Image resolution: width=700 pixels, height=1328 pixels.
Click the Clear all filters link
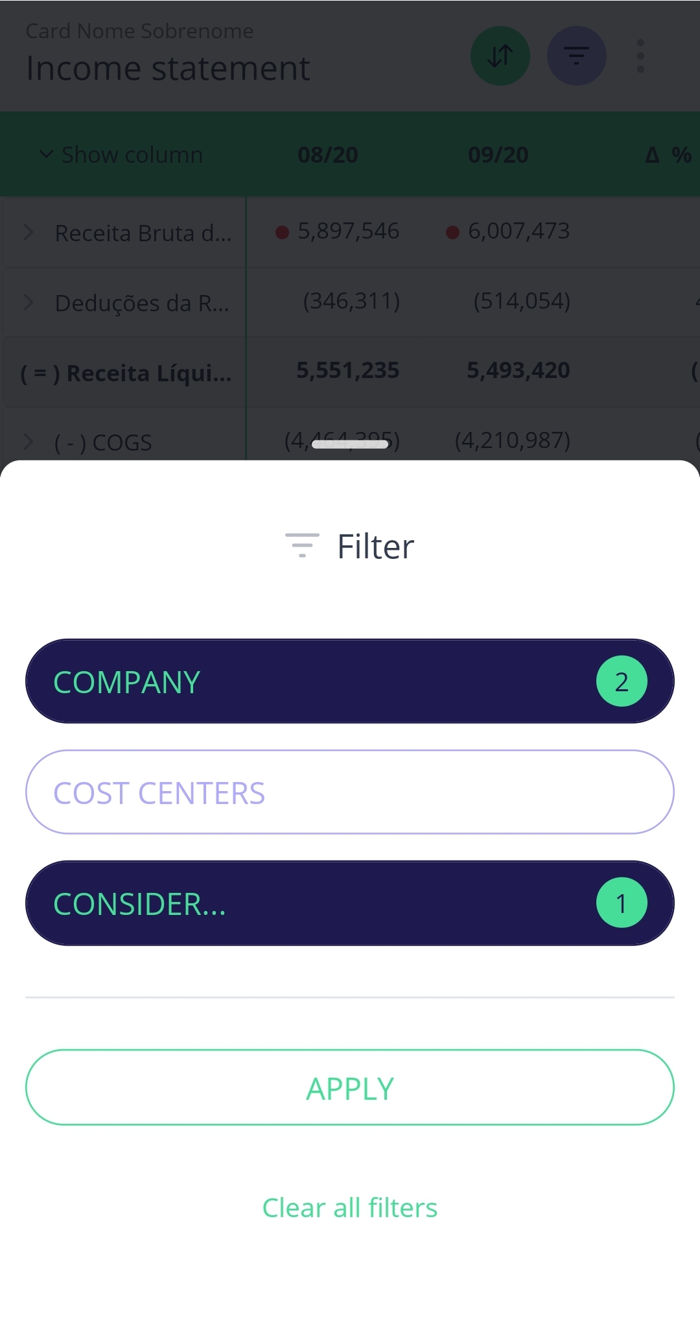tap(350, 1207)
